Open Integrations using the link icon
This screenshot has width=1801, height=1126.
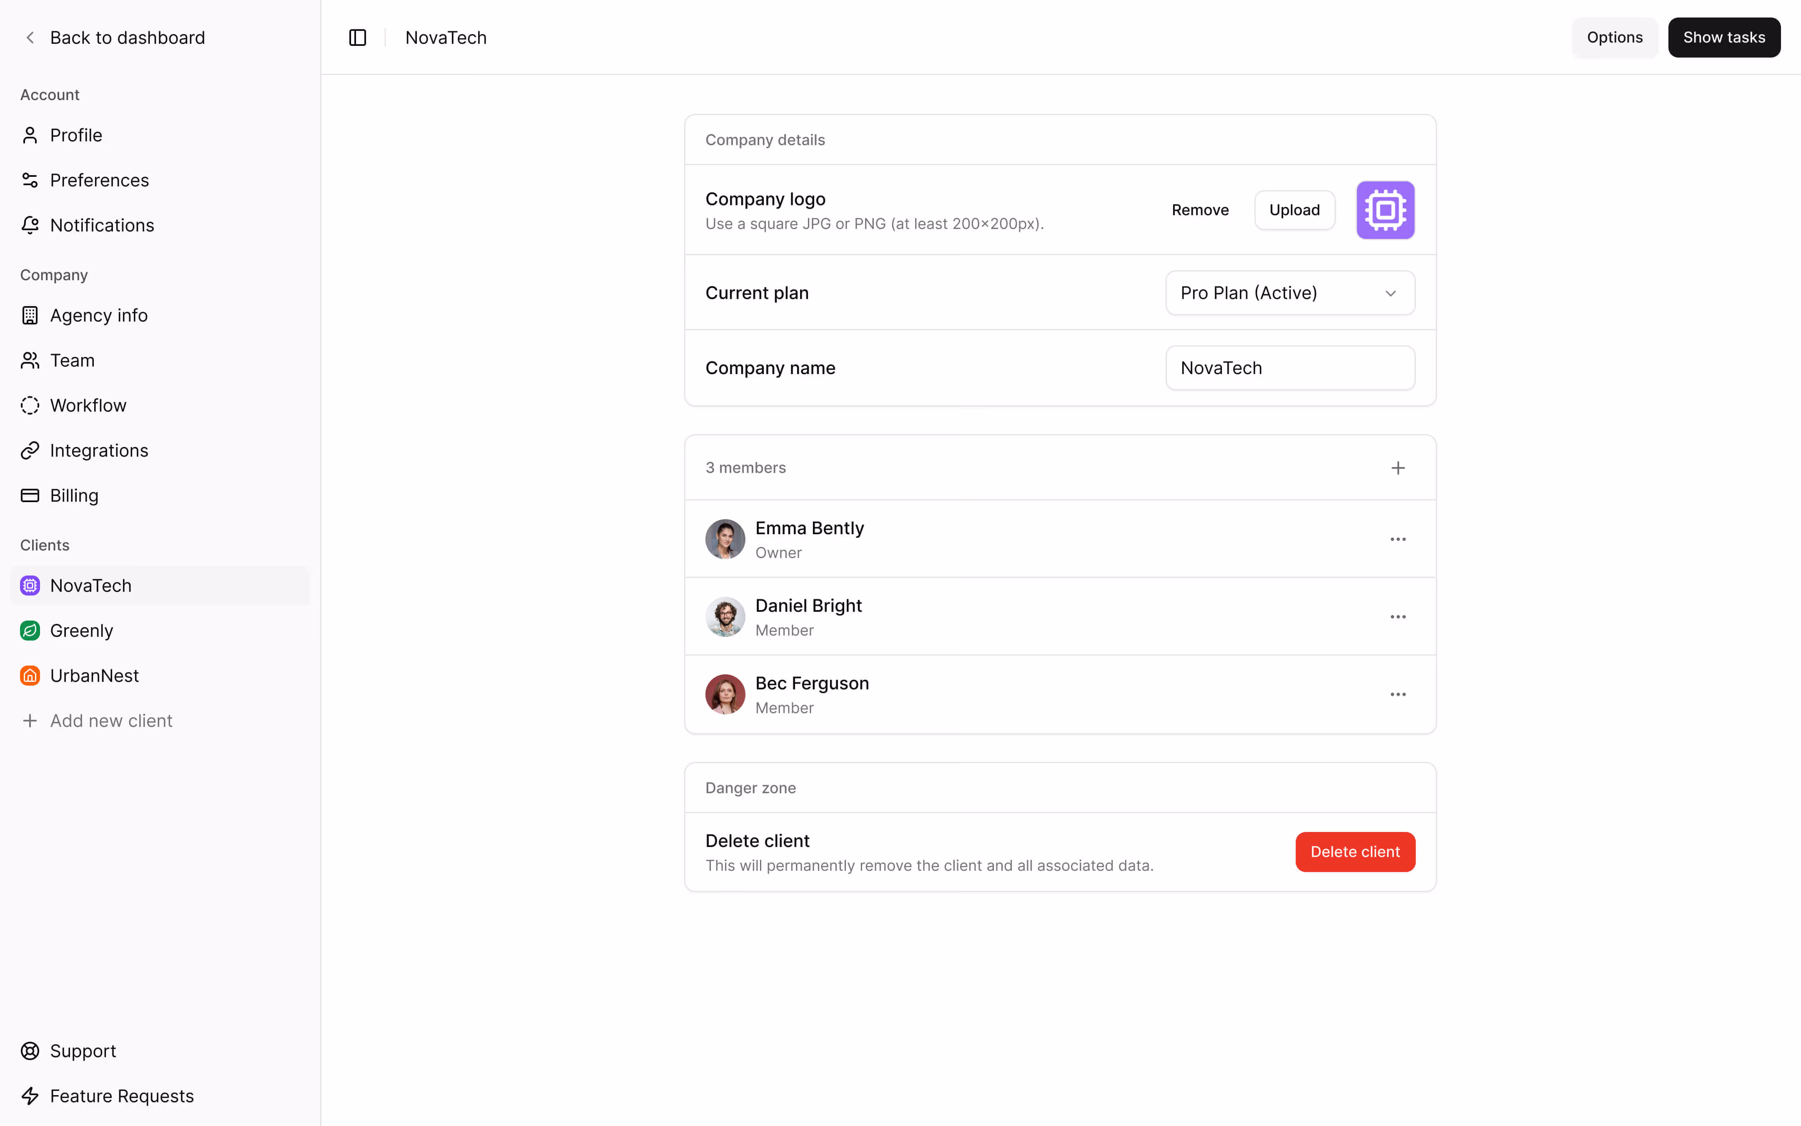click(x=30, y=450)
